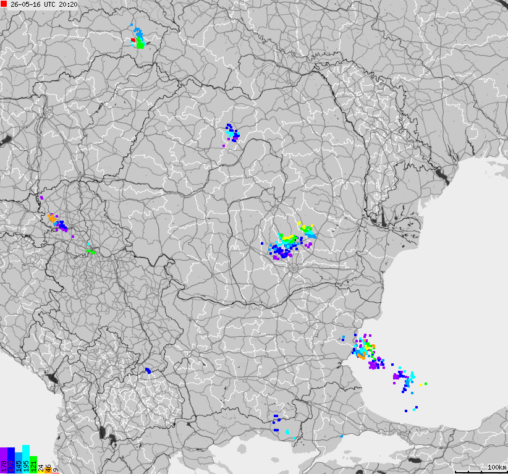The width and height of the screenshot is (508, 474).
Task: Select the green histogram bar labeled 121
Action: 33,465
